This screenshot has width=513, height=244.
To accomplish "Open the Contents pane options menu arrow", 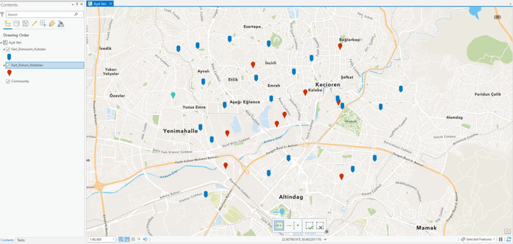I will [73, 4].
